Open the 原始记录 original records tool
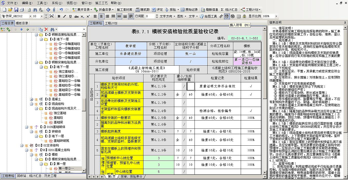Viewport: 348px width, 180px height. pyautogui.click(x=189, y=10)
